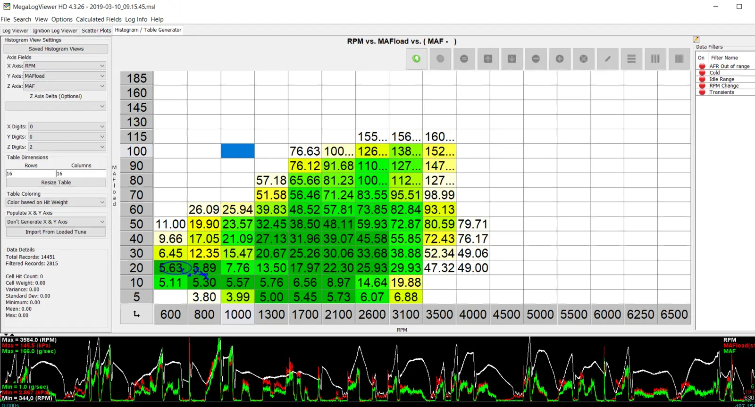Image resolution: width=755 pixels, height=407 pixels.
Task: Switch to the Log Viewer tab
Action: tap(15, 31)
